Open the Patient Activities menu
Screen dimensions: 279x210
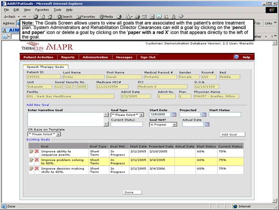39,57
